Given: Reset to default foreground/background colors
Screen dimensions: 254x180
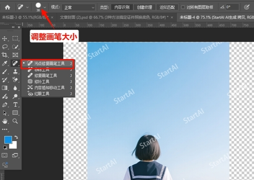Looking at the screenshot, I should tap(5, 147).
